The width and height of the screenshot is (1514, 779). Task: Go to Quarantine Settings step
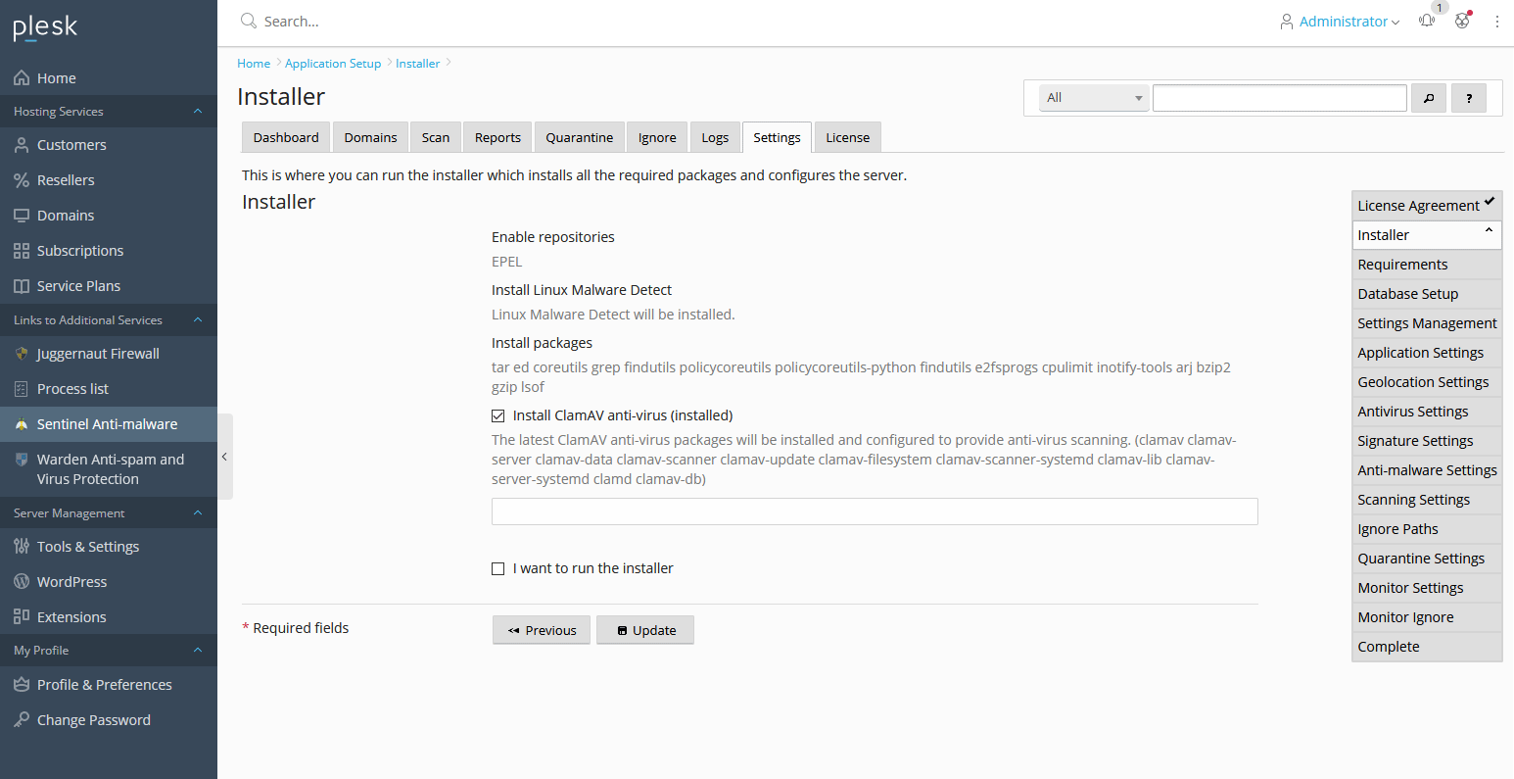(1427, 559)
